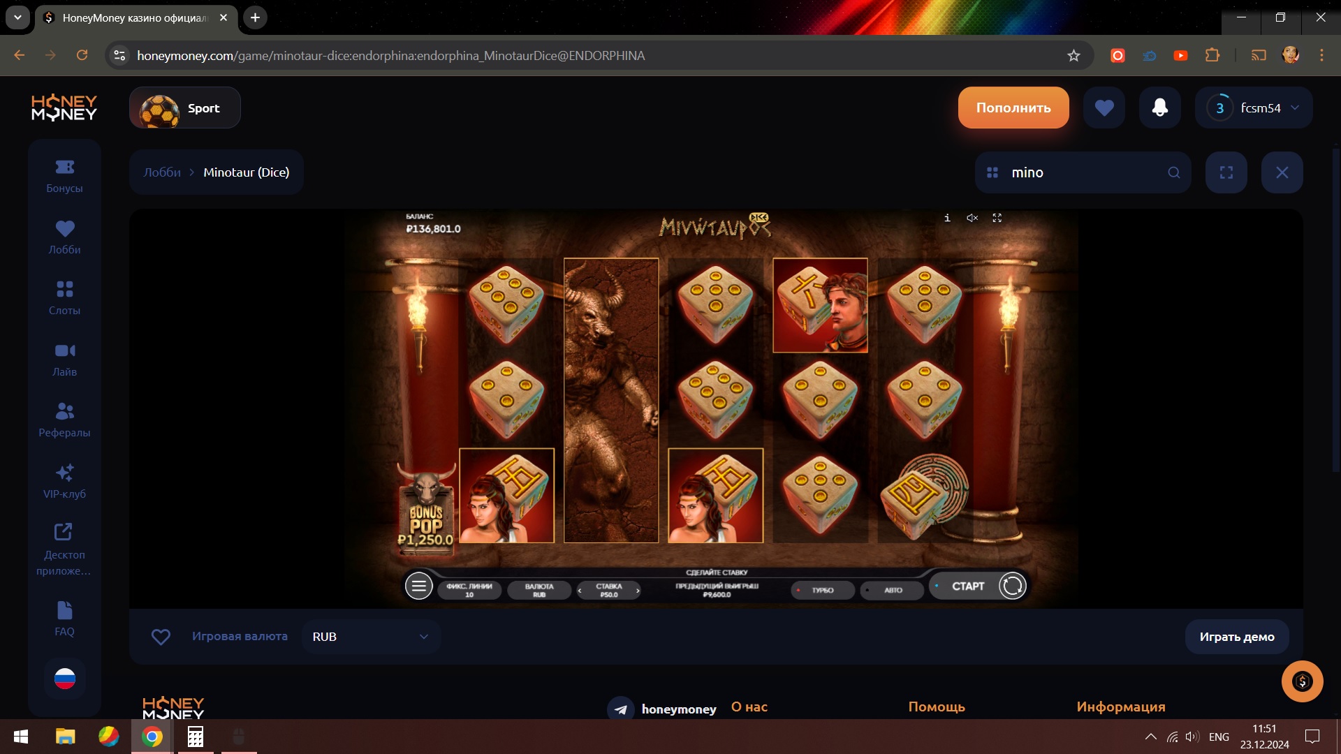This screenshot has height=754, width=1341.
Task: Open the in-game hamburger menu
Action: (418, 586)
